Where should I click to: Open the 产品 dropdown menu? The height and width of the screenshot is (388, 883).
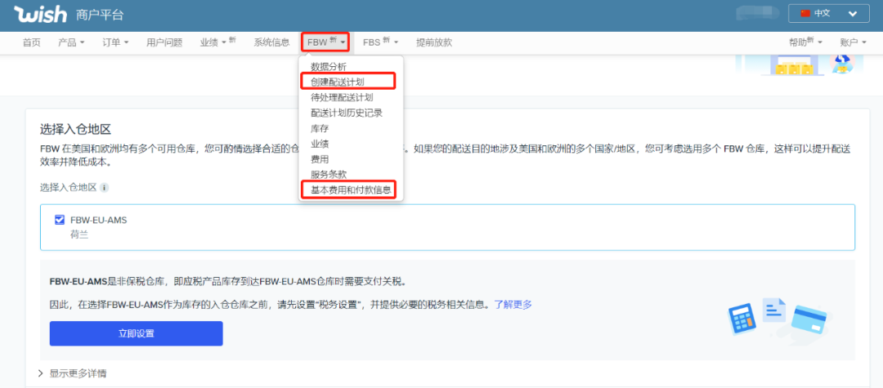coord(71,42)
